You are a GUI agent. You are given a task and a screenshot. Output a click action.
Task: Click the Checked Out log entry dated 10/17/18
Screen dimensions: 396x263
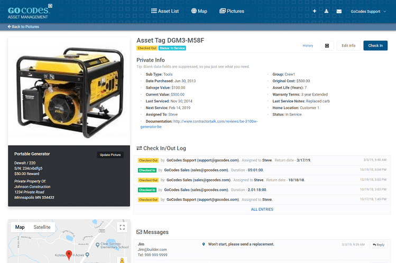tap(262, 200)
